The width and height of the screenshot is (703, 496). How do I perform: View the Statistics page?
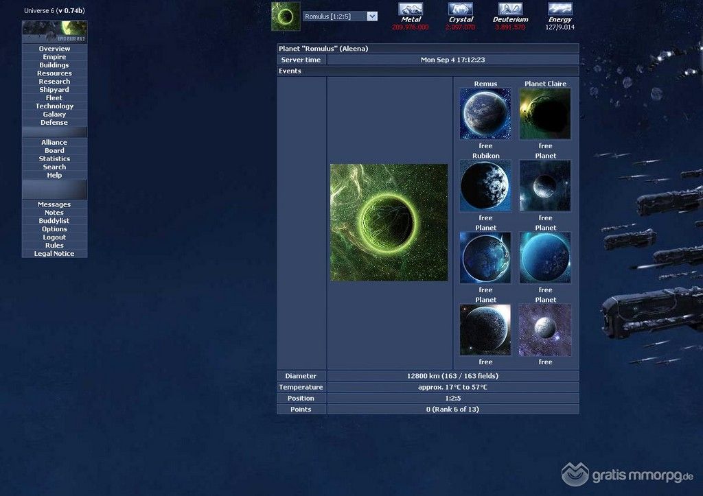coord(54,159)
